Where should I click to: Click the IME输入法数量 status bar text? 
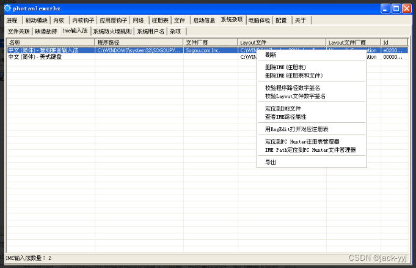coord(28,258)
